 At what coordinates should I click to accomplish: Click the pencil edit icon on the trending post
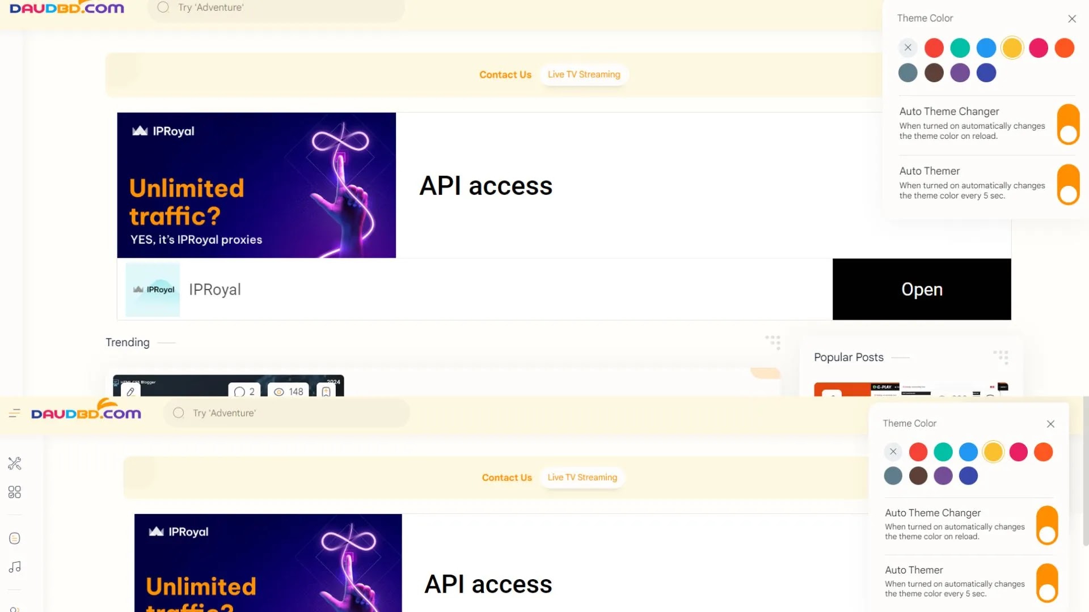(x=130, y=392)
